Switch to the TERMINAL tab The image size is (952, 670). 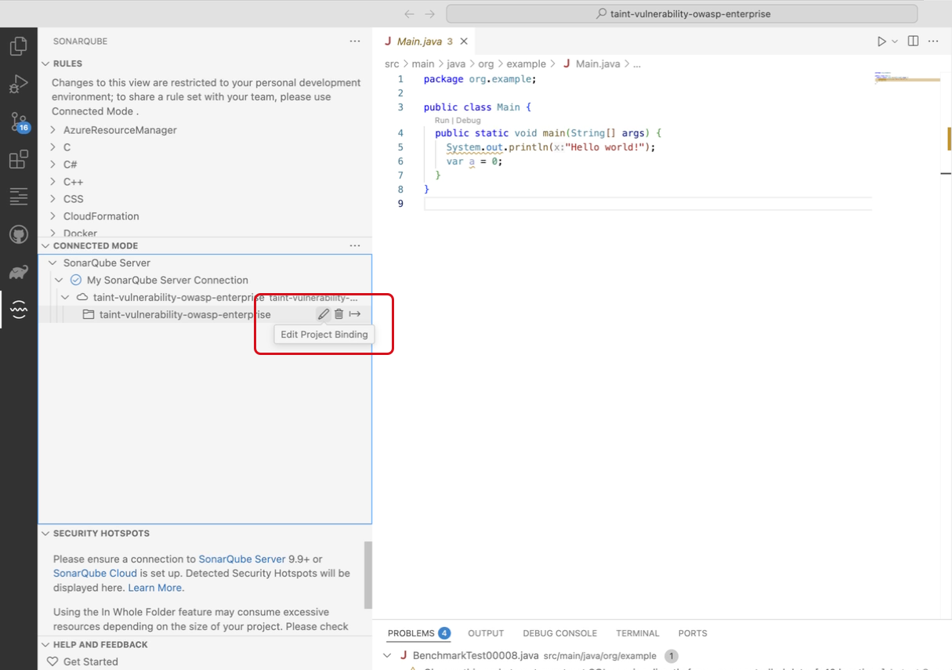[x=638, y=633]
